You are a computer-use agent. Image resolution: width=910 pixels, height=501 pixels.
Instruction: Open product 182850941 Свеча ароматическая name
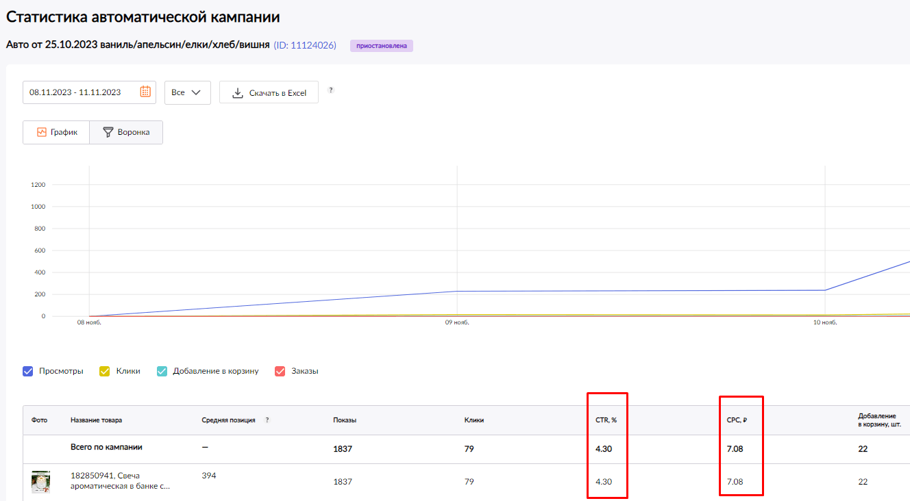(x=120, y=480)
